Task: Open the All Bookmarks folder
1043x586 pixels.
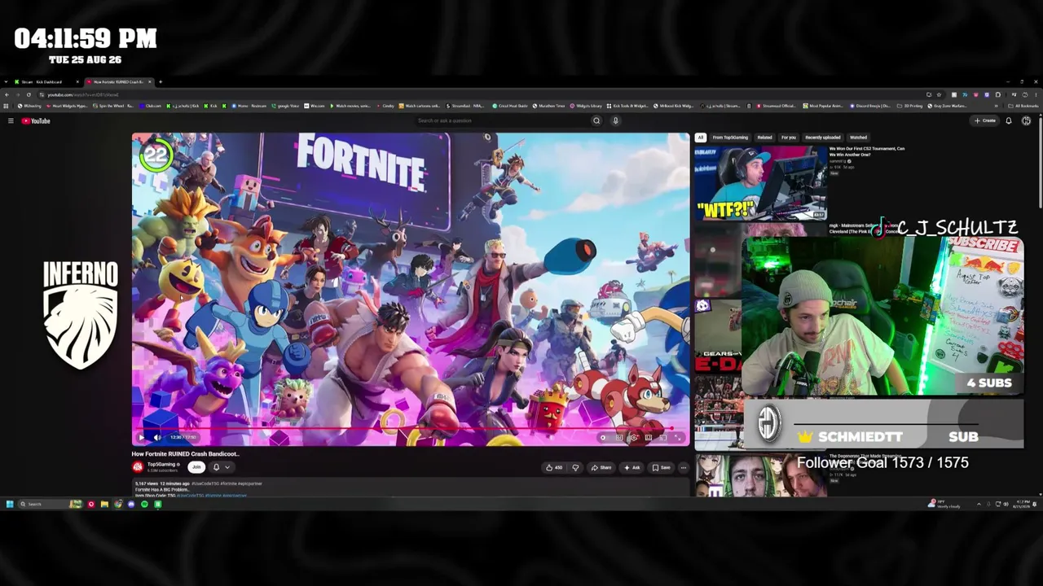Action: point(1023,106)
